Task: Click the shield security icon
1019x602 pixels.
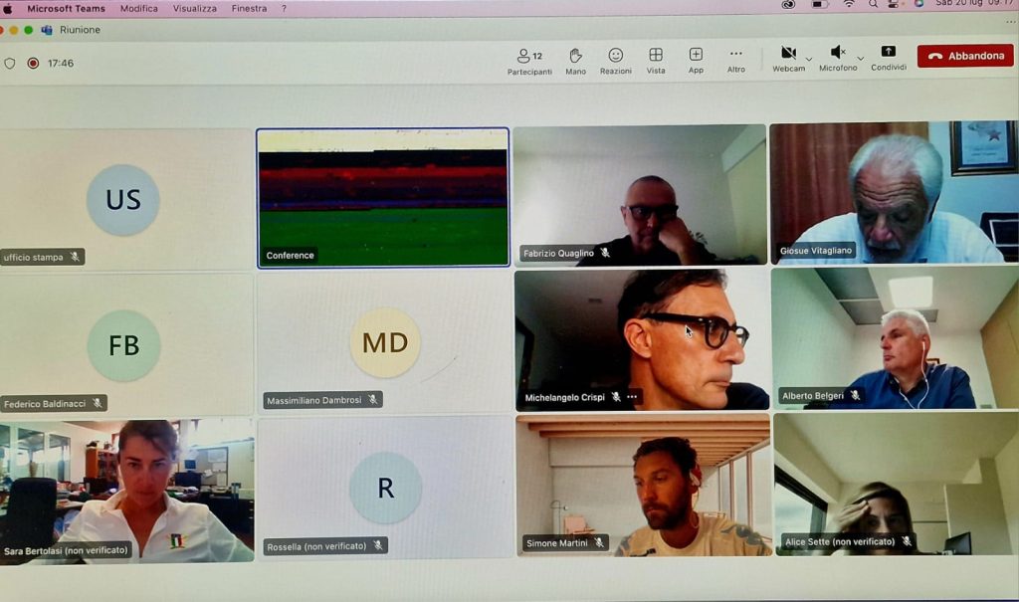Action: [10, 63]
